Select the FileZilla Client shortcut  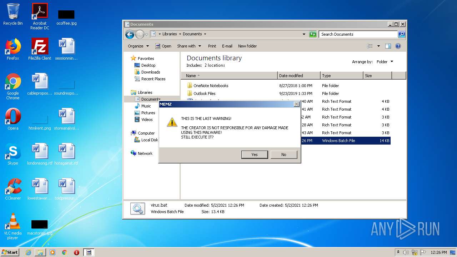point(40,49)
